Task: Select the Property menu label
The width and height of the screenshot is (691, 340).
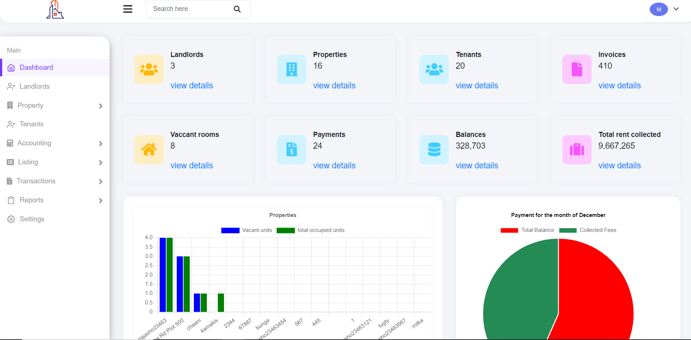Action: [x=30, y=106]
